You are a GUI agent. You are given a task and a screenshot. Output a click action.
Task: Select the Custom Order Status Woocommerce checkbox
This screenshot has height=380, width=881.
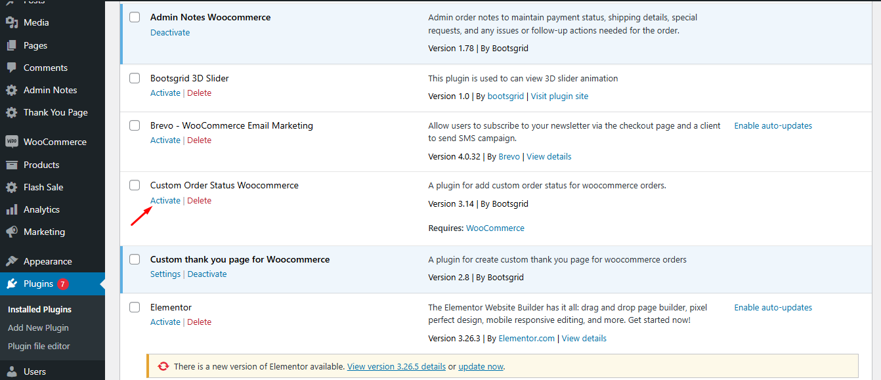[135, 185]
